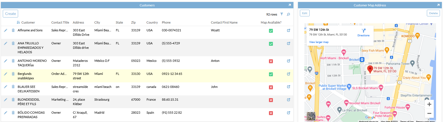Expand the Customer Map Address panel

(438, 5)
